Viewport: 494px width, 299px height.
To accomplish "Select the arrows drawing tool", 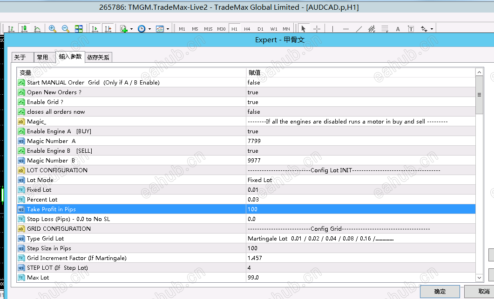I will tap(424, 29).
